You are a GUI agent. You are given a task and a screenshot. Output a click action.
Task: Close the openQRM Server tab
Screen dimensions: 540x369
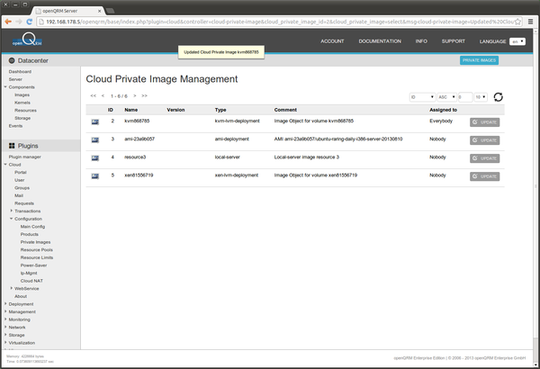(100, 11)
